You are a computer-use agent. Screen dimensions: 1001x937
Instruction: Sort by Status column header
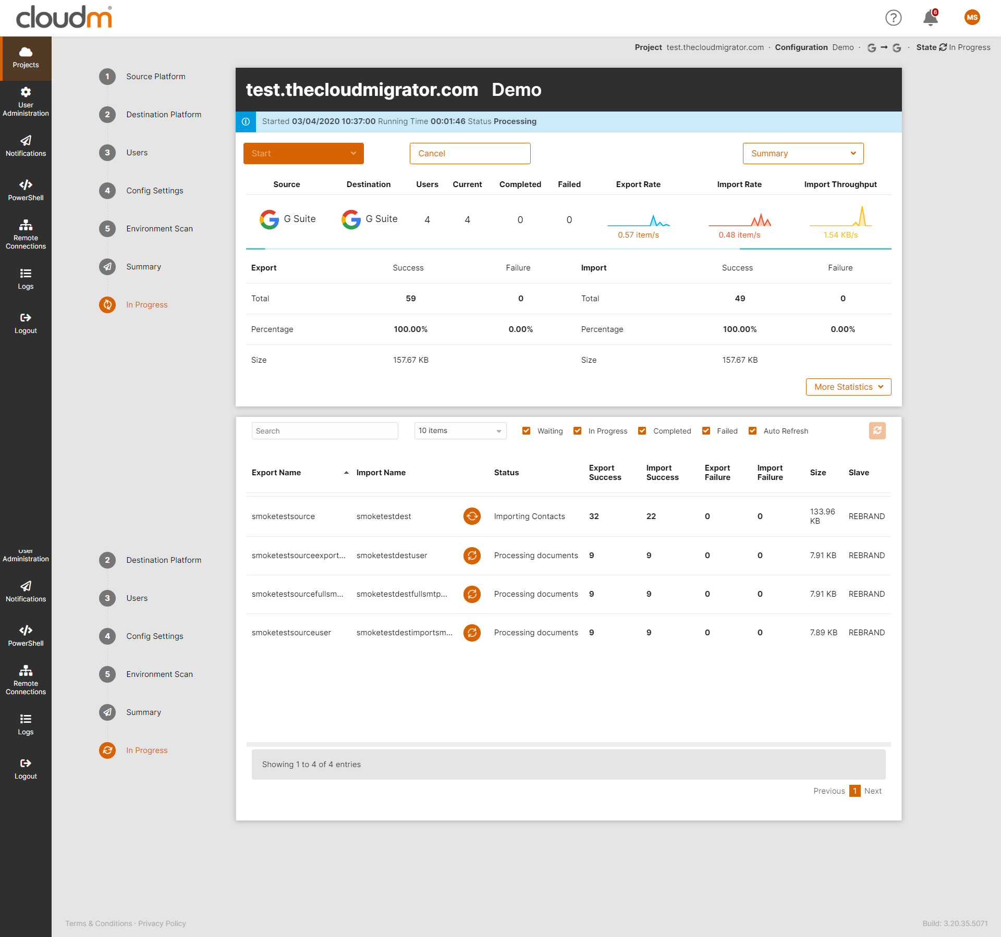tap(506, 473)
